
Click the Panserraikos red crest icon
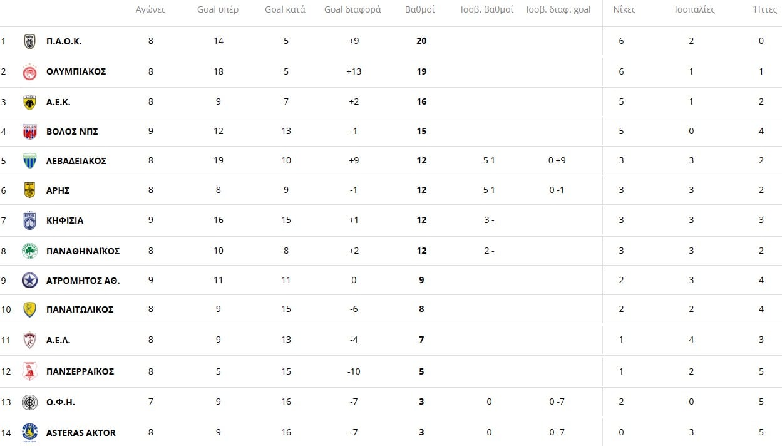[29, 371]
